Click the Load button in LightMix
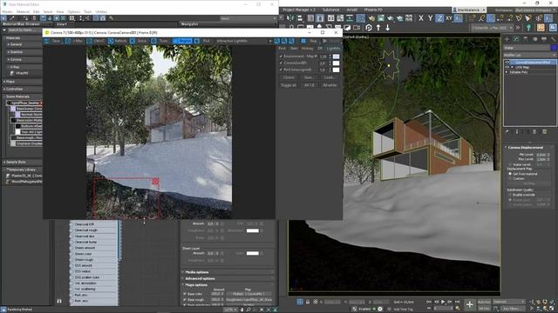Viewport: 558px width, 313px height. (330, 77)
